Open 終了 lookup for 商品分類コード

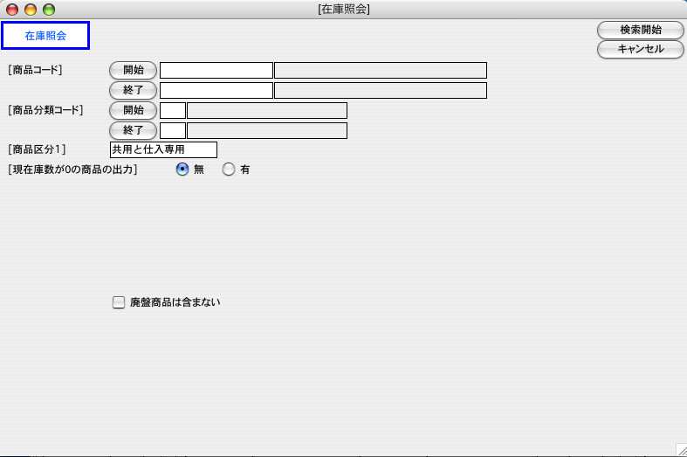click(x=133, y=130)
